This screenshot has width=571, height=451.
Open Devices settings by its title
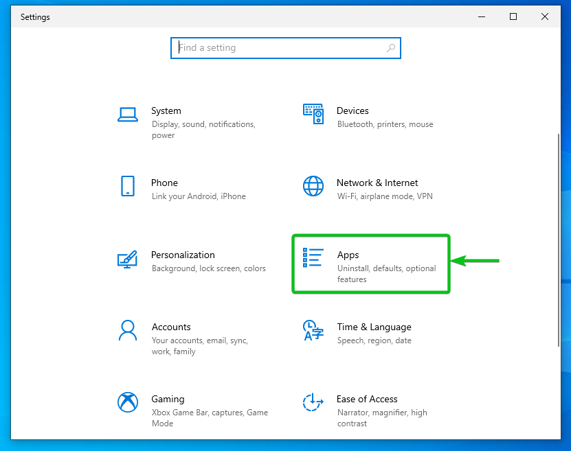(352, 111)
